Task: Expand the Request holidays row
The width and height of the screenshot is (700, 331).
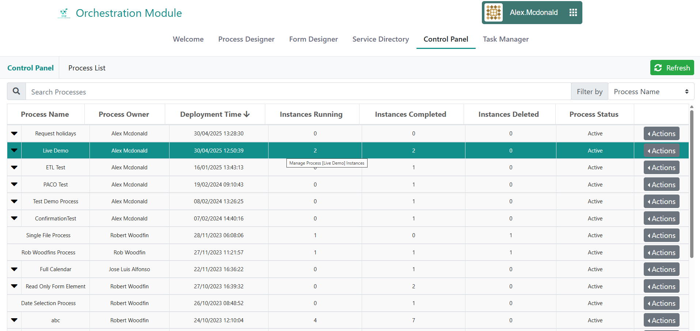Action: coord(14,134)
